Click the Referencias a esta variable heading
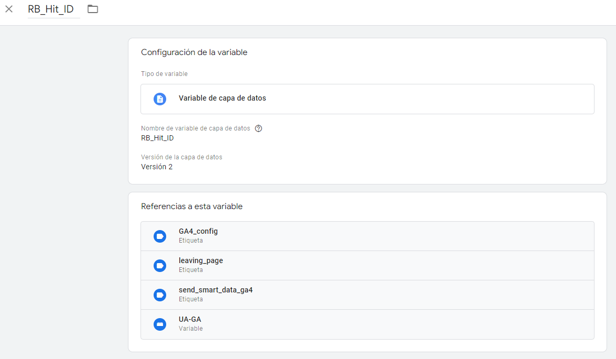The width and height of the screenshot is (616, 359). [191, 206]
